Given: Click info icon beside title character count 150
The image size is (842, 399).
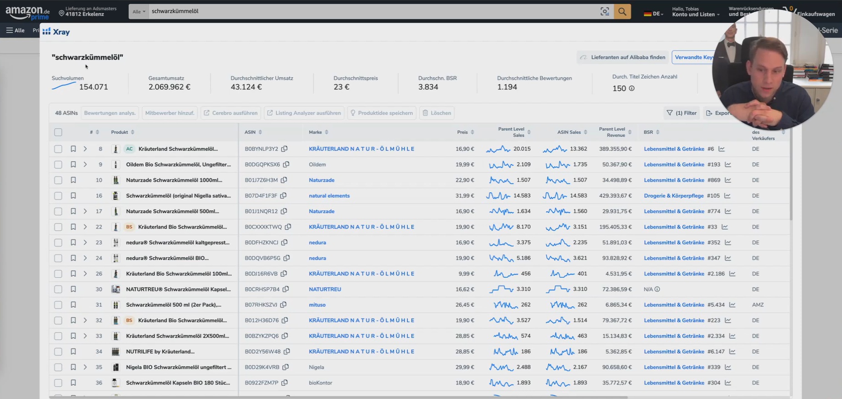Looking at the screenshot, I should click(x=631, y=88).
